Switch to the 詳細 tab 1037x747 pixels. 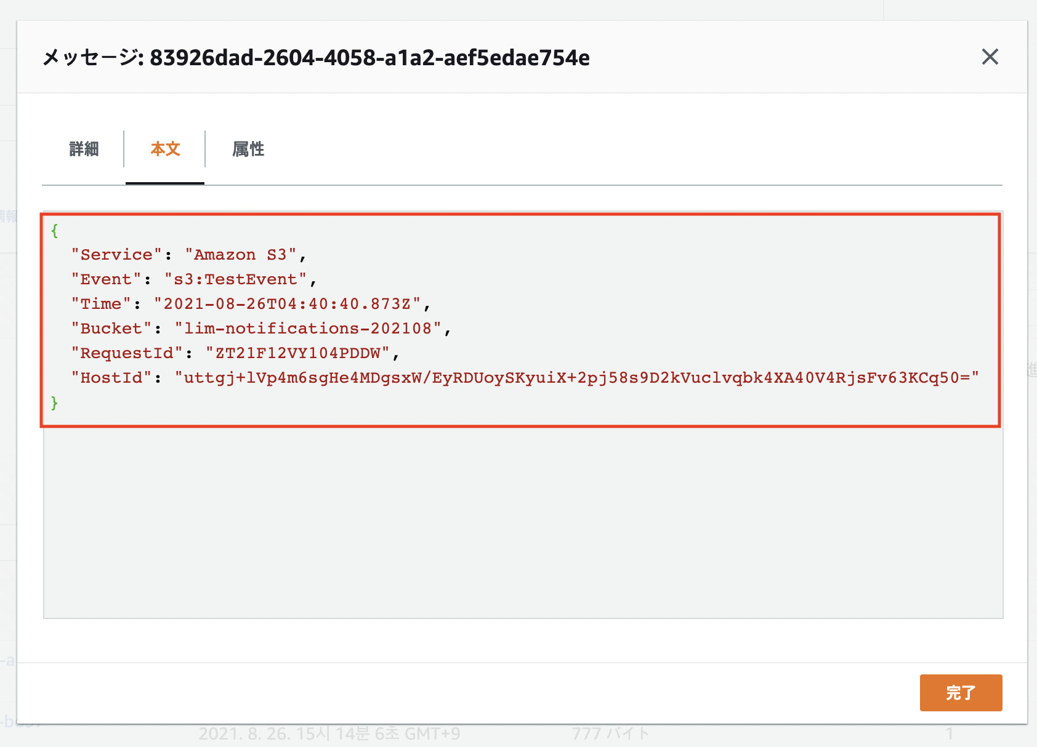coord(84,149)
